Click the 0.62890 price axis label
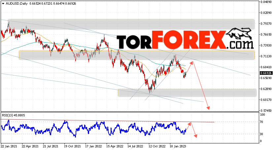The height and width of the screenshot is (150, 274). coord(266,89)
